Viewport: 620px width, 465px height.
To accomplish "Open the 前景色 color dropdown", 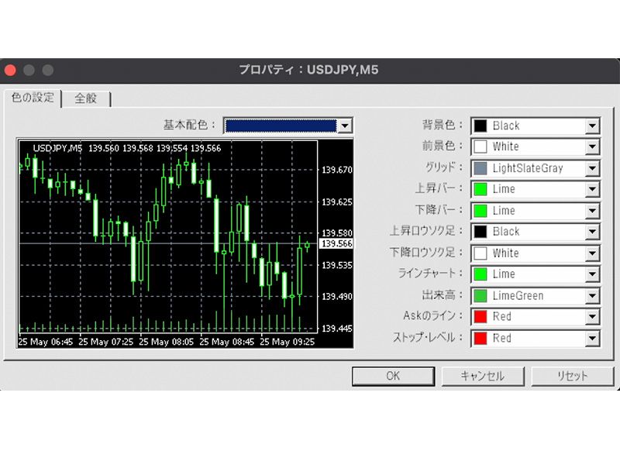I will coord(594,146).
